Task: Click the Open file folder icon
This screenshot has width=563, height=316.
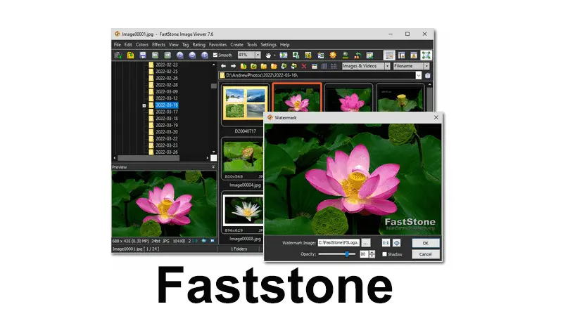Action: click(130, 55)
